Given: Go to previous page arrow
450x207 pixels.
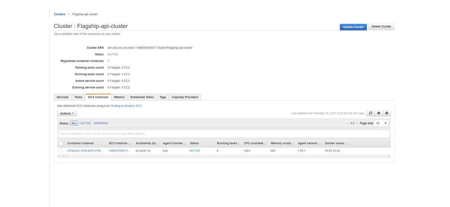Looking at the screenshot, I should point(347,123).
